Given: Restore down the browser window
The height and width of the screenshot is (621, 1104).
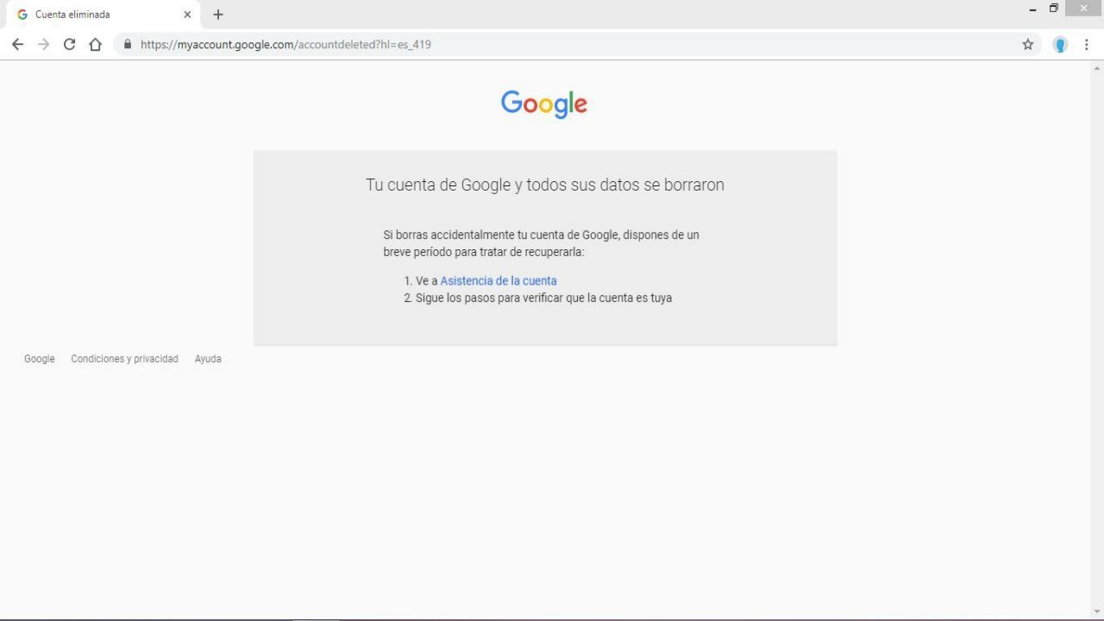Looking at the screenshot, I should point(1053,9).
